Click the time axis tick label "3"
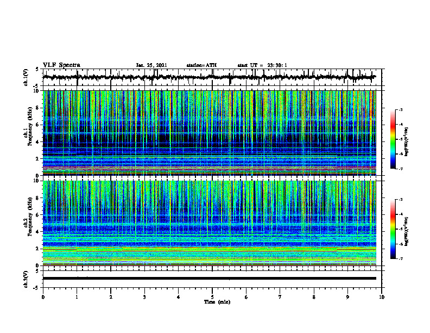The height and width of the screenshot is (333, 430). tap(144, 297)
